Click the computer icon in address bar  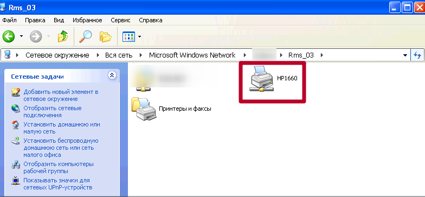[8, 55]
